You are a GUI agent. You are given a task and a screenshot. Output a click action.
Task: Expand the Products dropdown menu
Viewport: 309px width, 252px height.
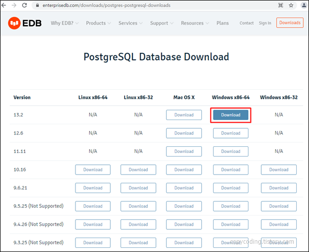coord(99,23)
